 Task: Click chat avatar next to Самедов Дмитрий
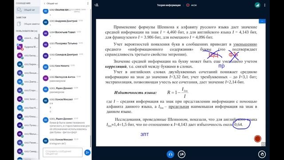click(45, 56)
